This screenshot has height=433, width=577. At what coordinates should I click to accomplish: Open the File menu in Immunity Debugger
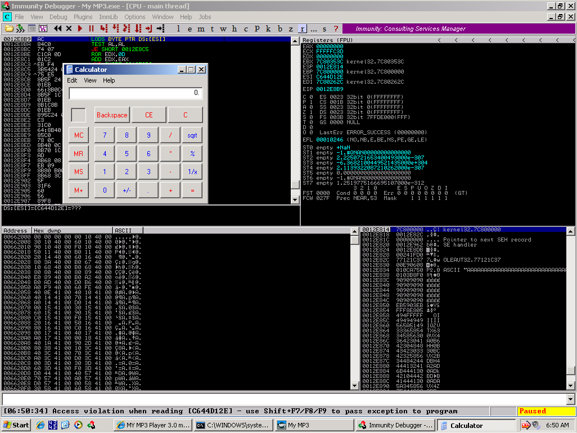19,17
